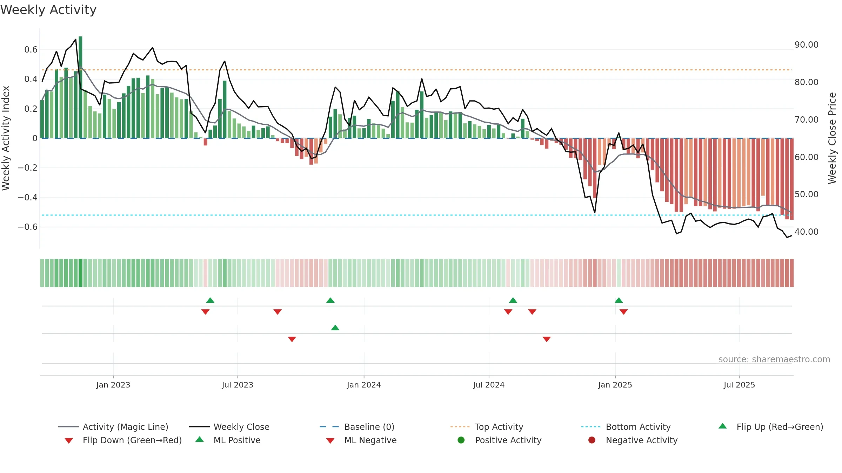The width and height of the screenshot is (842, 473).
Task: Select the top-row green flip-up marker at Jan 2025
Action: pos(619,300)
